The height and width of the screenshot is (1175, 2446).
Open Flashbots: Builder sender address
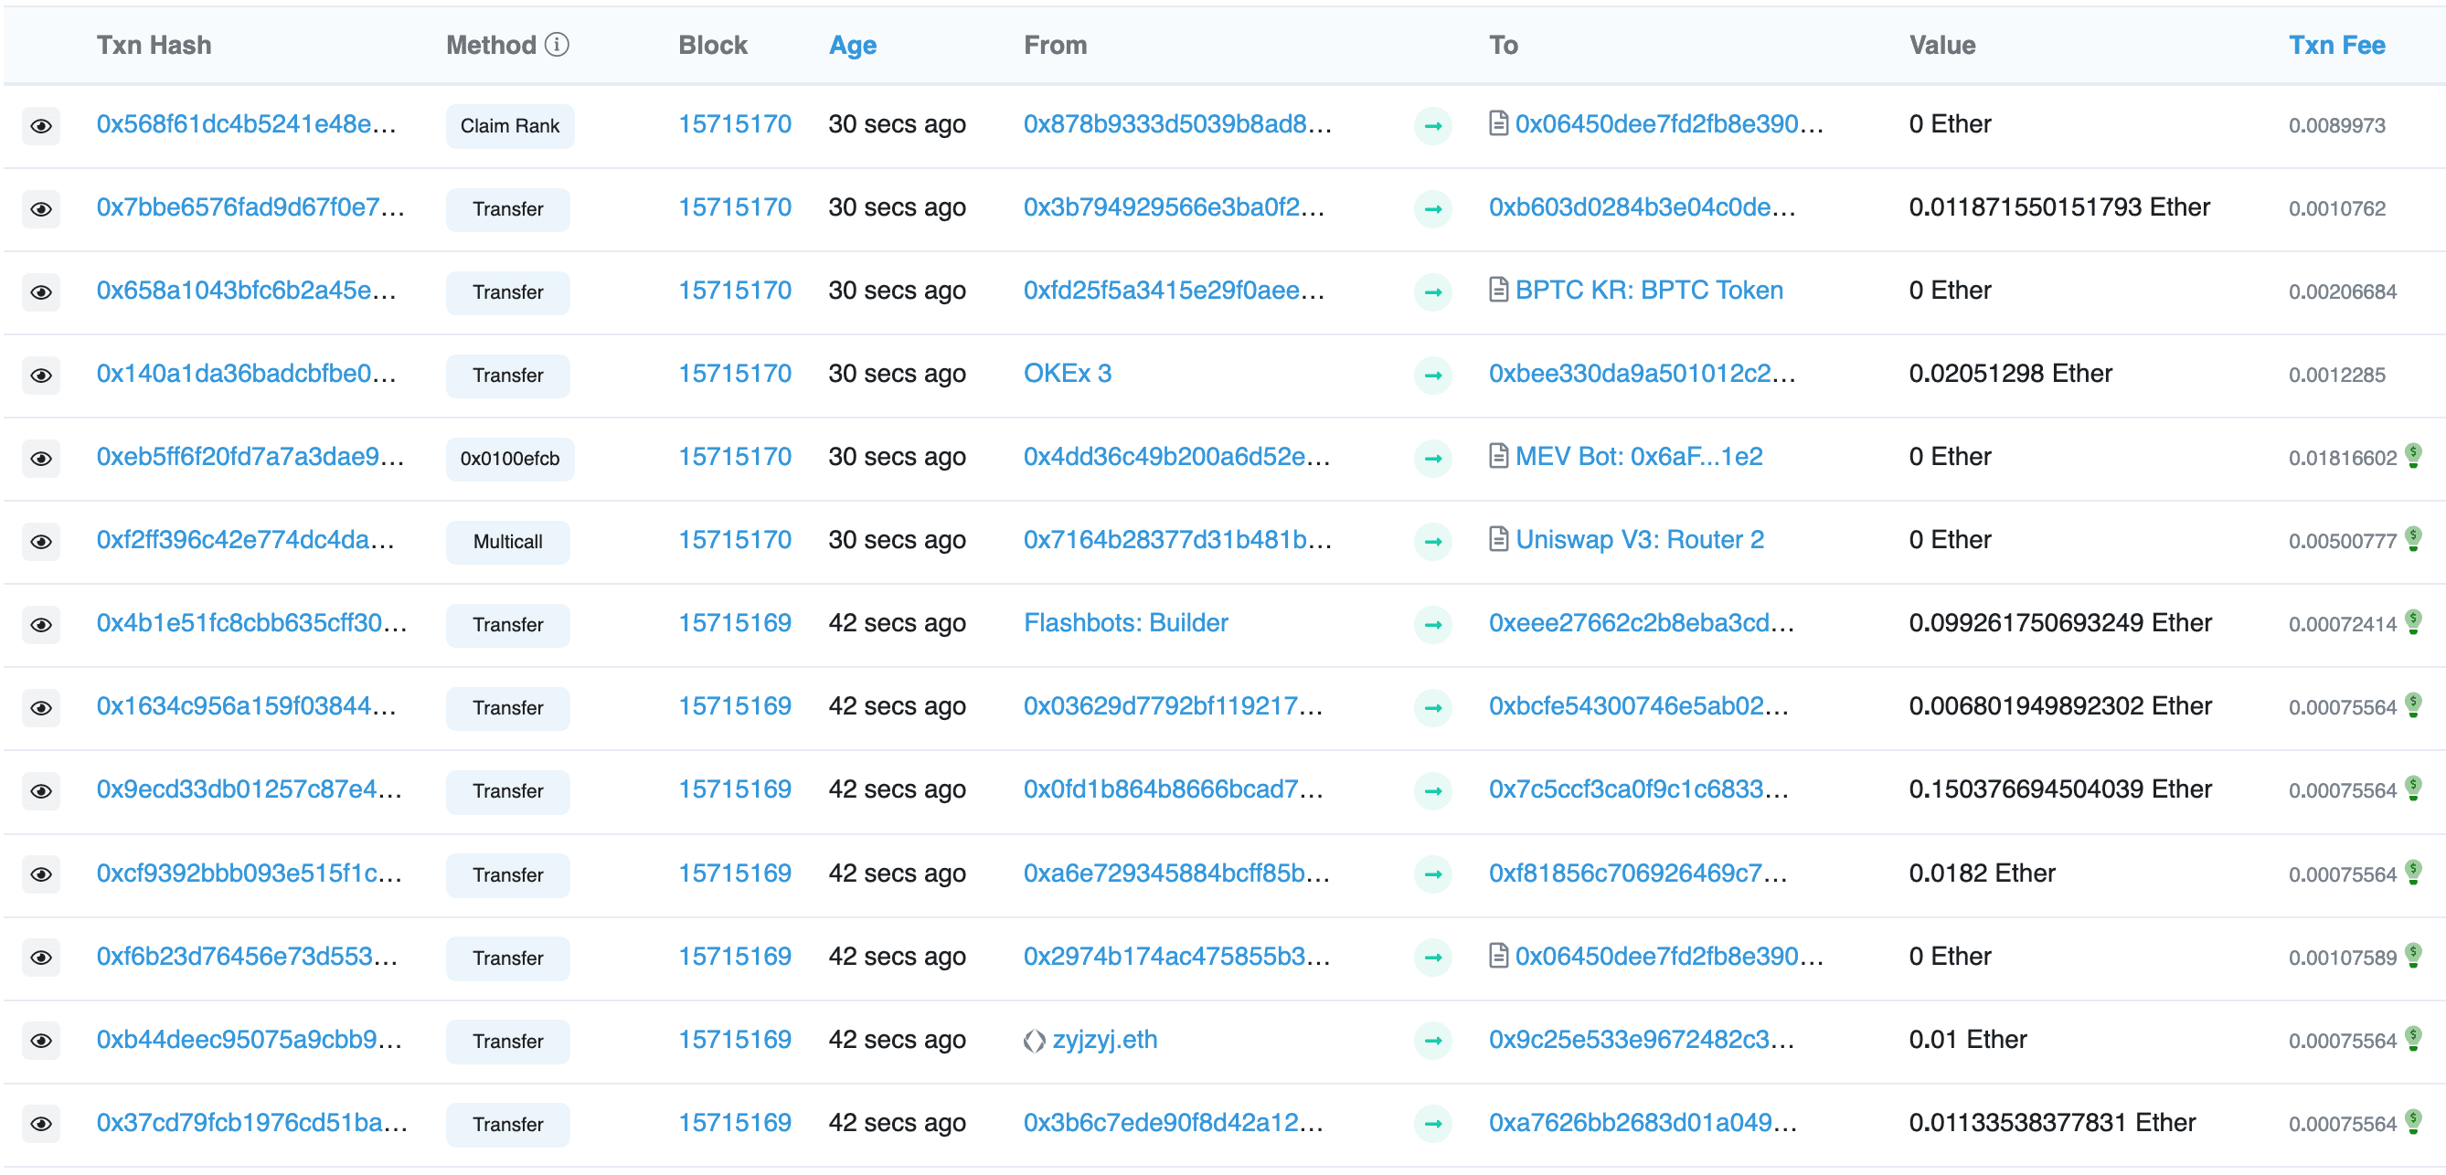[1125, 622]
